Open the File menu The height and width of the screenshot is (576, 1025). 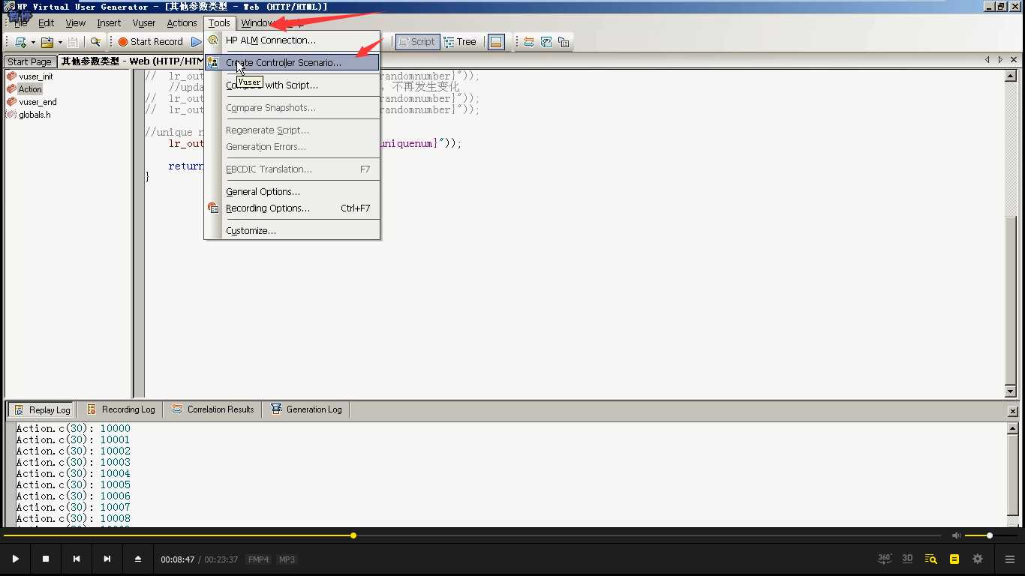tap(20, 23)
